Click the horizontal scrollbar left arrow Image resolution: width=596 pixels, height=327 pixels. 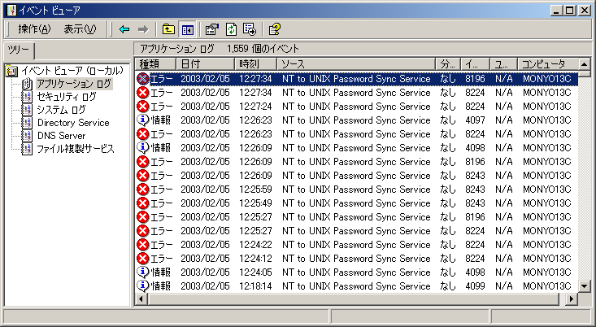click(x=141, y=299)
